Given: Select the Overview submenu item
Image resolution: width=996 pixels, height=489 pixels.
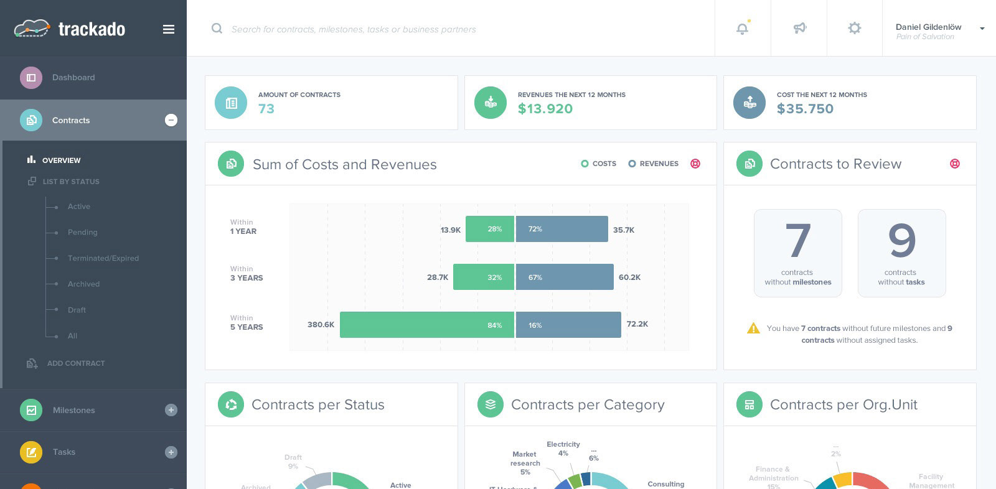Looking at the screenshot, I should point(61,160).
